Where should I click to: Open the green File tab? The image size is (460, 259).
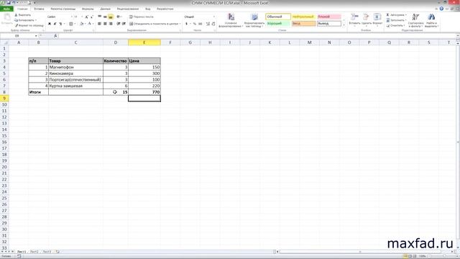click(x=6, y=9)
